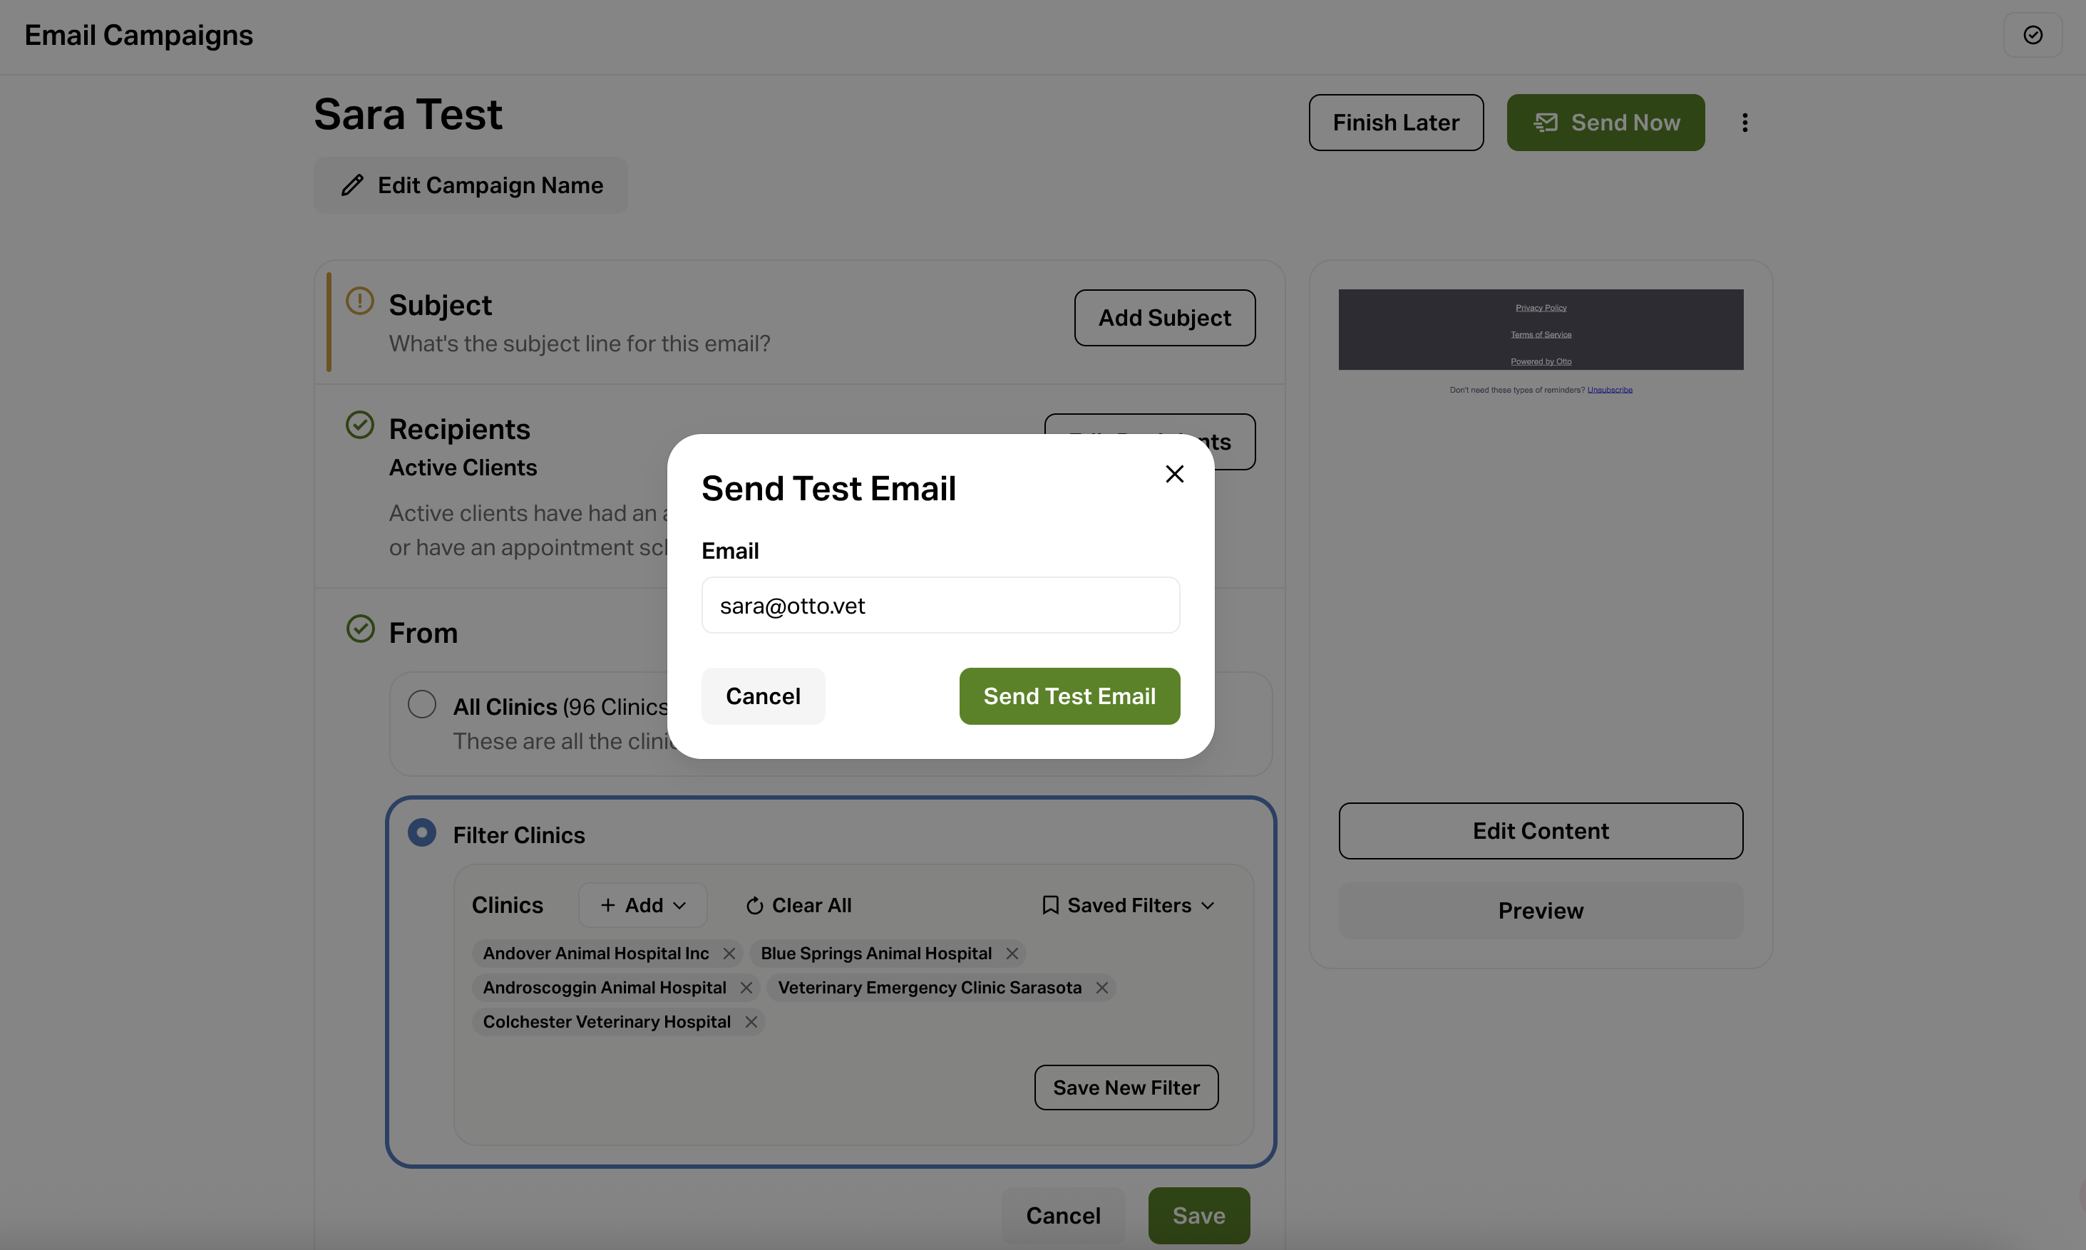Select the Filter Clinics radio option
This screenshot has width=2086, height=1250.
422,833
